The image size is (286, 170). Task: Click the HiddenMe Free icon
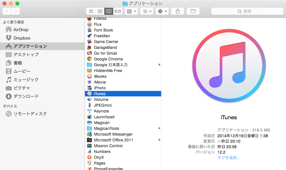pos(89,70)
